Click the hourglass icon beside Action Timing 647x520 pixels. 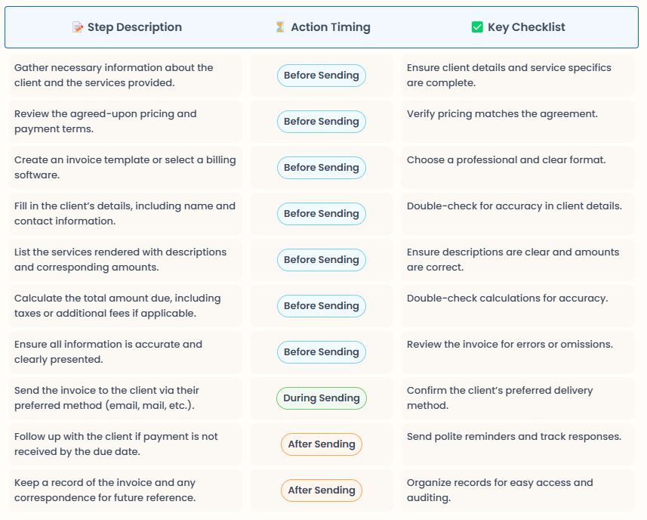click(280, 27)
